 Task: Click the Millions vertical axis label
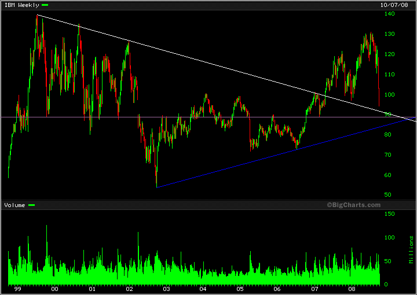pos(411,250)
